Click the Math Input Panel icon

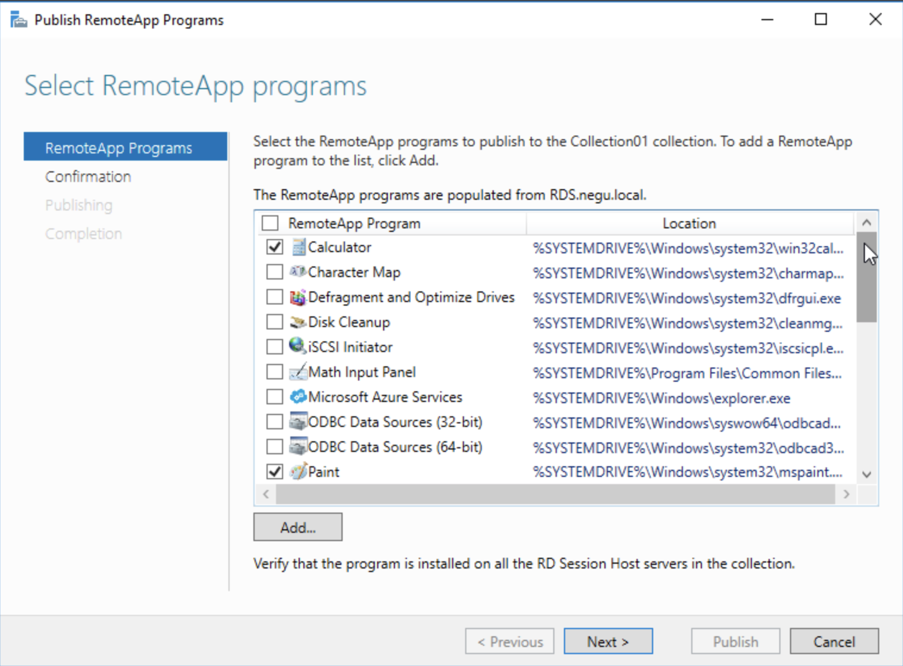point(298,372)
